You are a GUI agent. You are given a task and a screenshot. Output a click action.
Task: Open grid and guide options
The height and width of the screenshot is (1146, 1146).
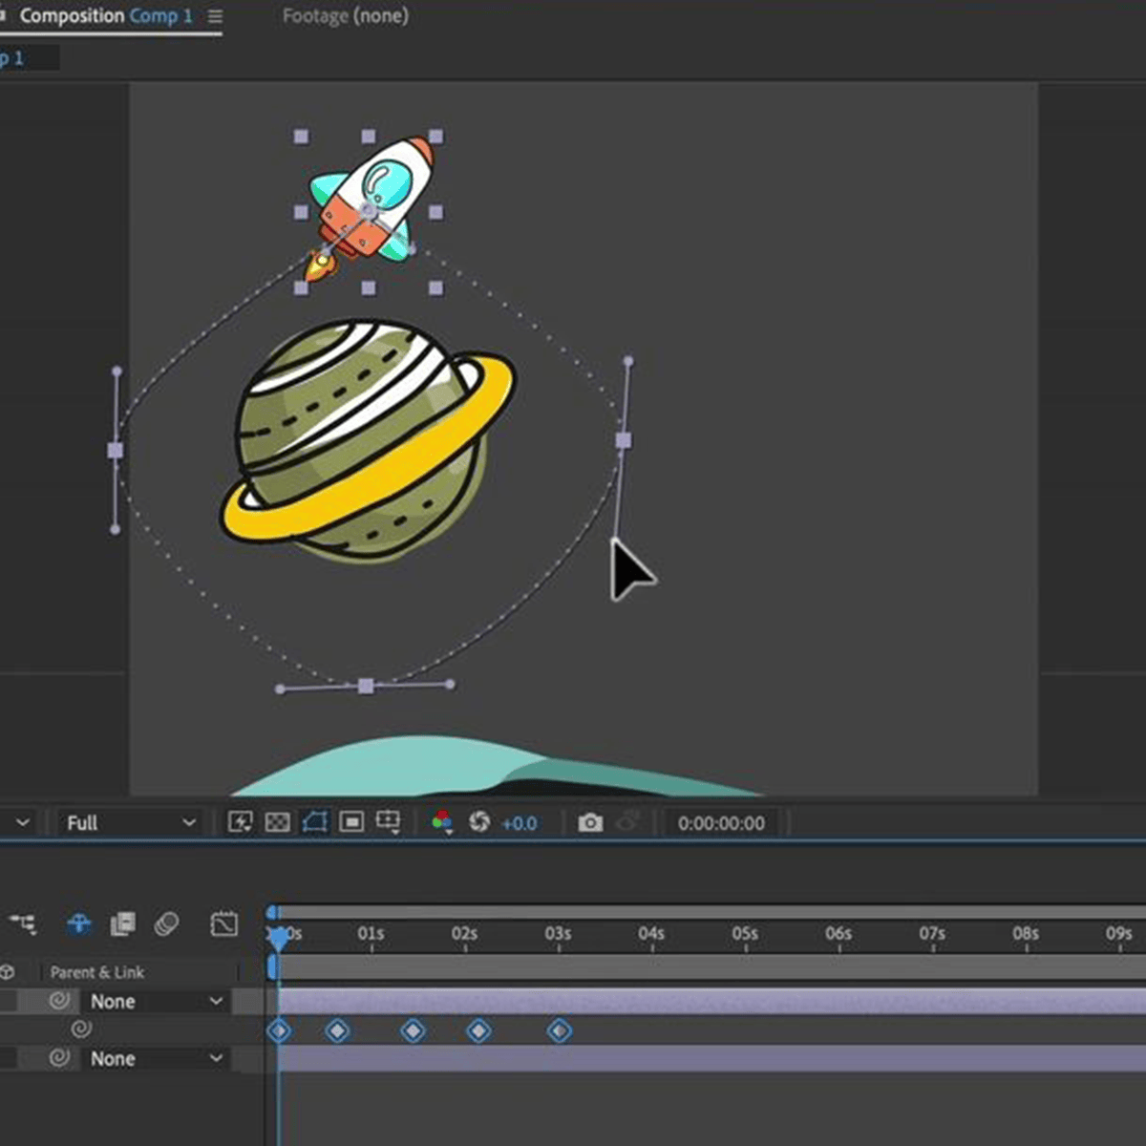[x=389, y=822]
